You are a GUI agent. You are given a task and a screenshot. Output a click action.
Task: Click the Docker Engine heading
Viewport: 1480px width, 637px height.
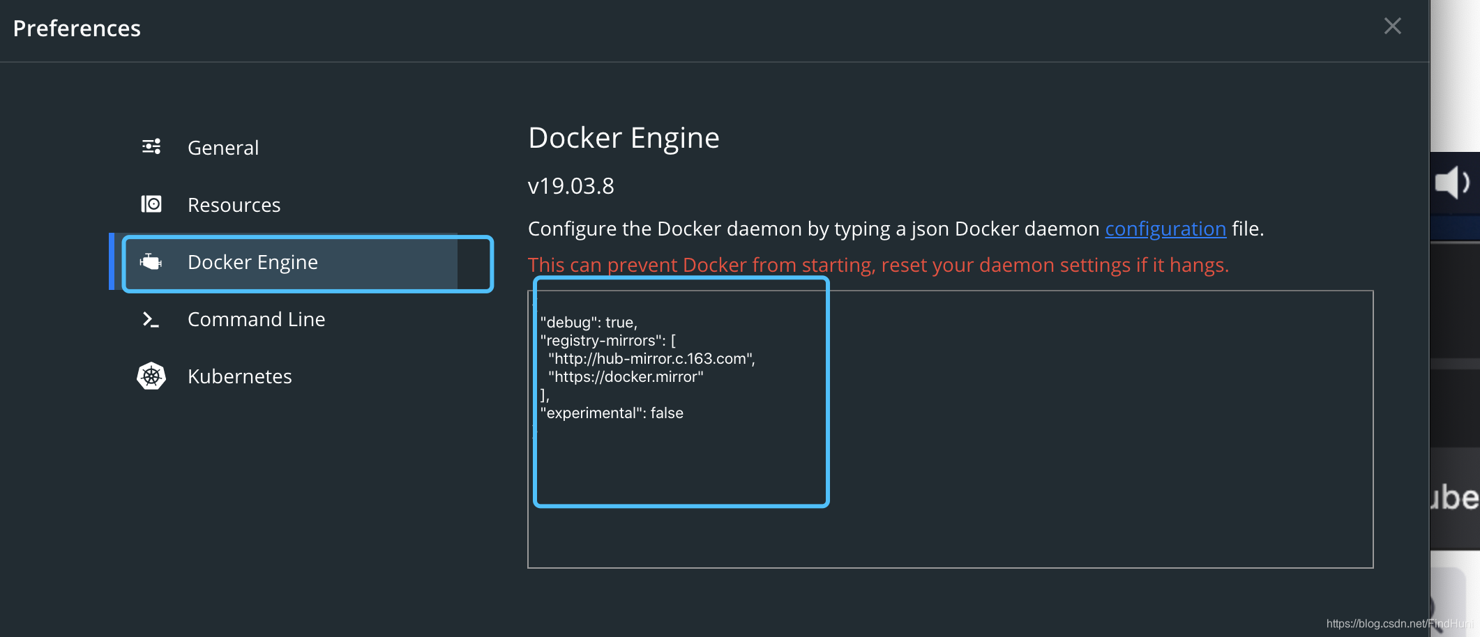pyautogui.click(x=624, y=138)
